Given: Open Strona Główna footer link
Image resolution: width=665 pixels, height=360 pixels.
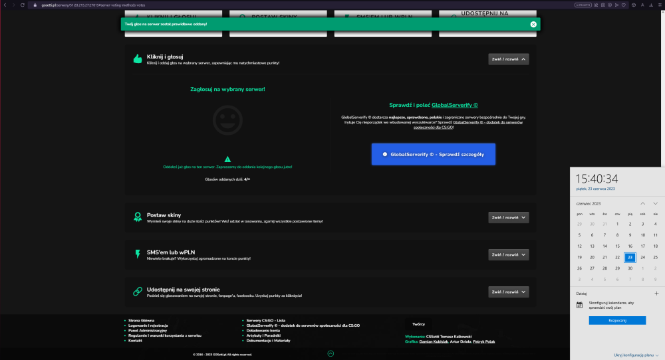Looking at the screenshot, I should [141, 321].
